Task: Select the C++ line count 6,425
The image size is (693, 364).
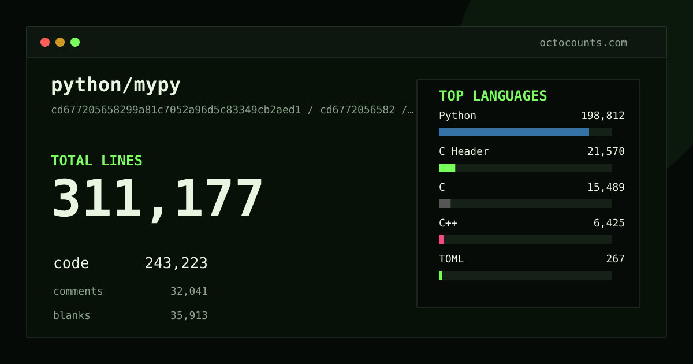Action: pos(609,223)
